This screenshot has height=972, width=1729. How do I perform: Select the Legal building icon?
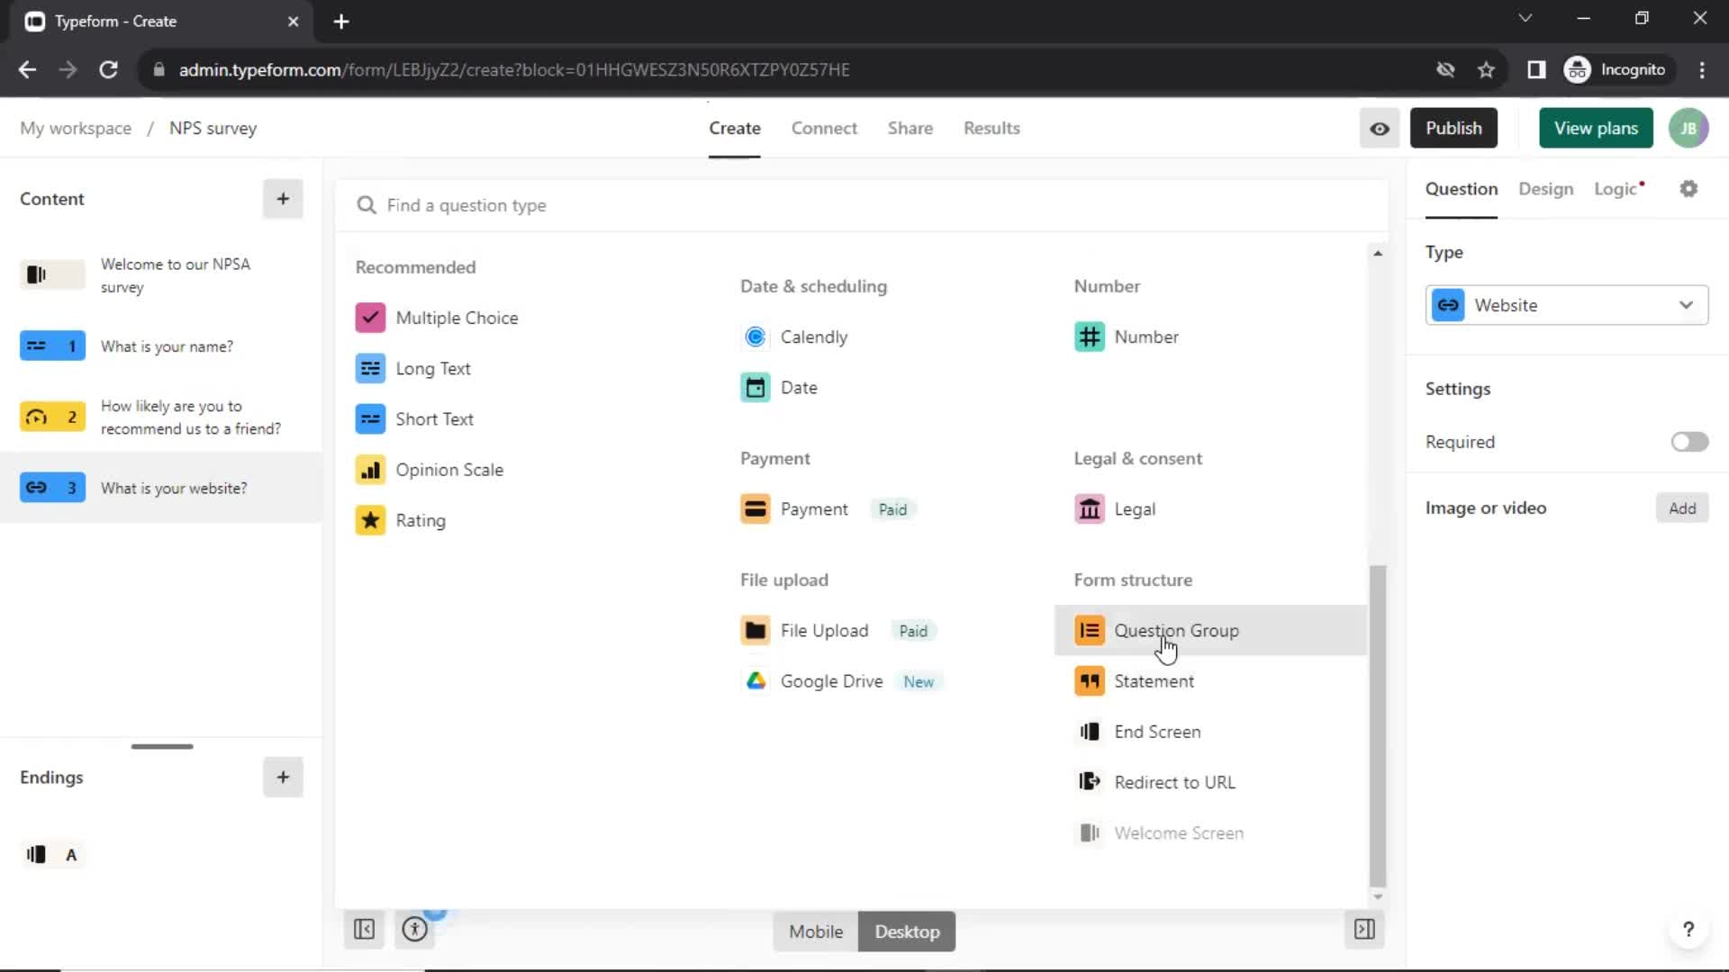tap(1090, 508)
